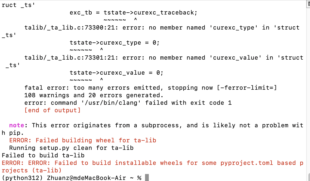
Task: Click 'tstate->curexc_value = 0;' code line
Action: (116, 73)
